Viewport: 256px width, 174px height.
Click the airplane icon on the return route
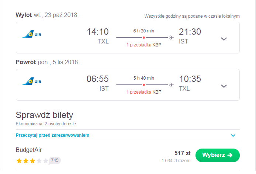point(171,85)
